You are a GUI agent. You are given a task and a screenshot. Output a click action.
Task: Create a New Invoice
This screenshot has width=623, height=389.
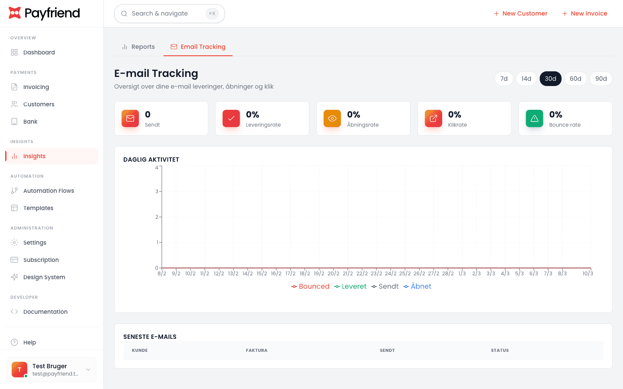click(x=584, y=13)
